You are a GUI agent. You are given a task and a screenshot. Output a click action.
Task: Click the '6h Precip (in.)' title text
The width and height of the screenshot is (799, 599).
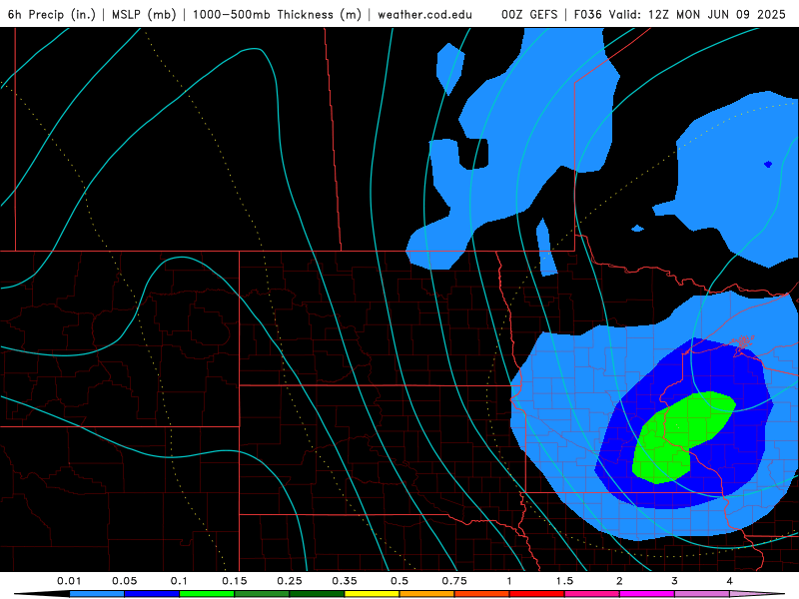(x=52, y=14)
